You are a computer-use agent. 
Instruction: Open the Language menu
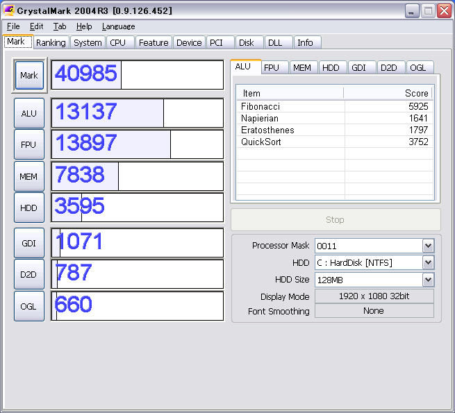coord(118,26)
